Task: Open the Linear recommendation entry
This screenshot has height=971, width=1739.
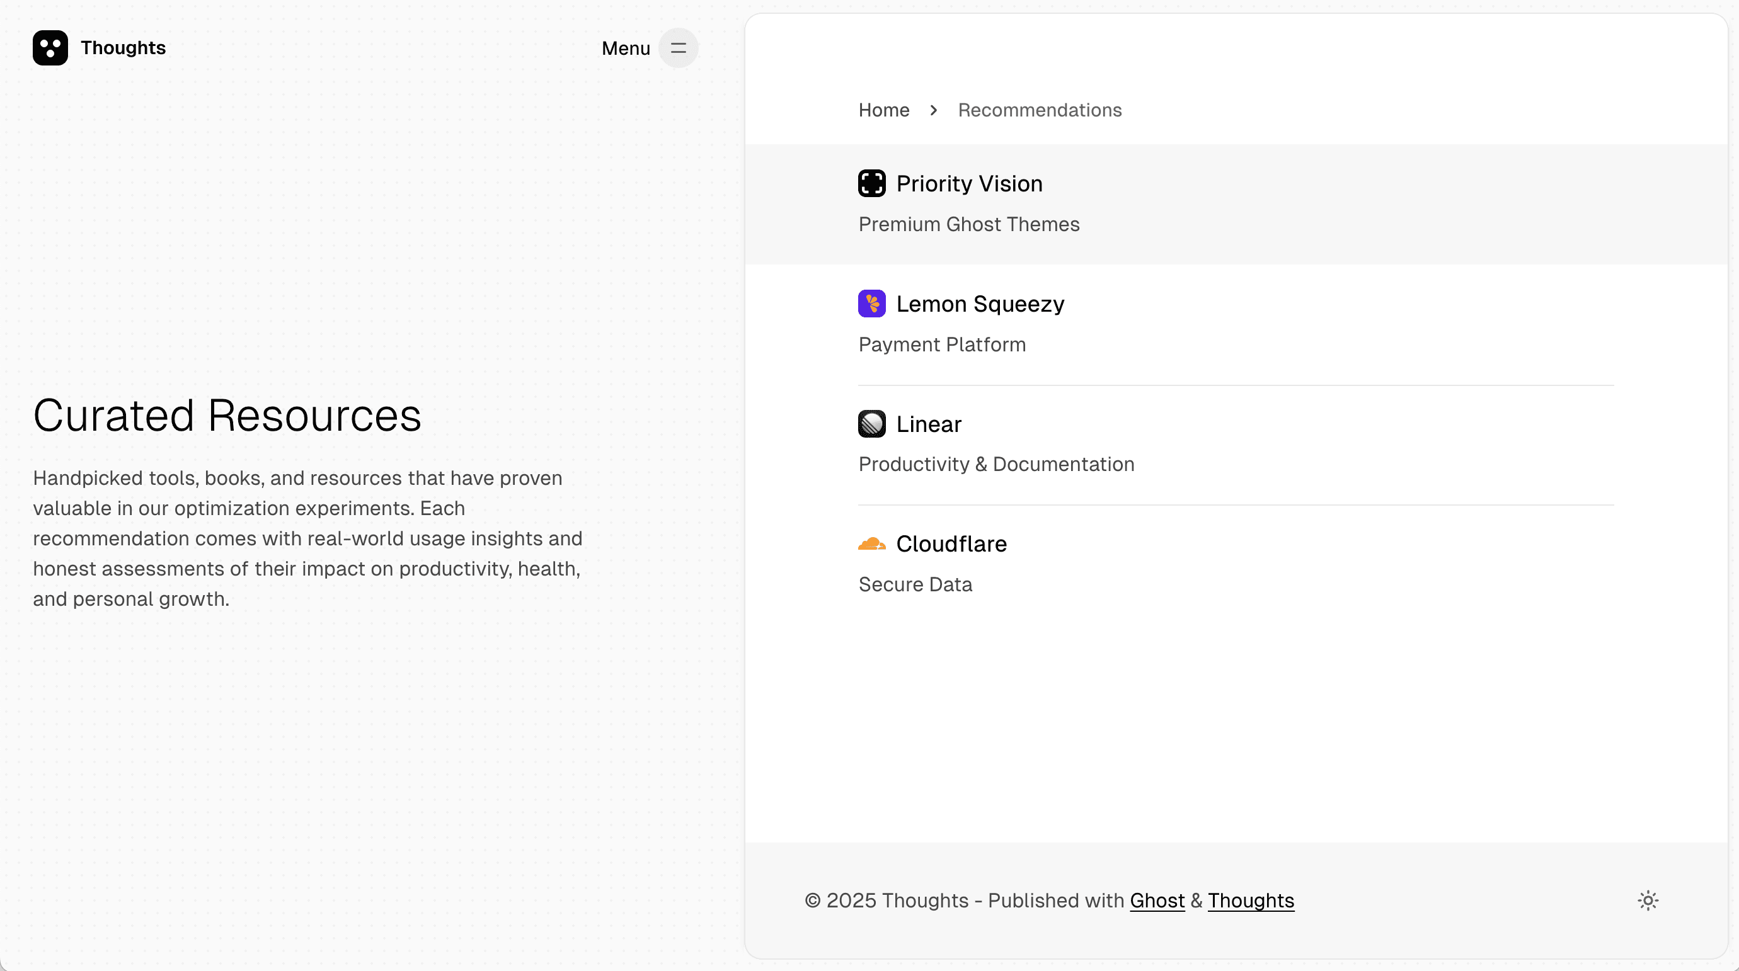Action: coord(929,423)
